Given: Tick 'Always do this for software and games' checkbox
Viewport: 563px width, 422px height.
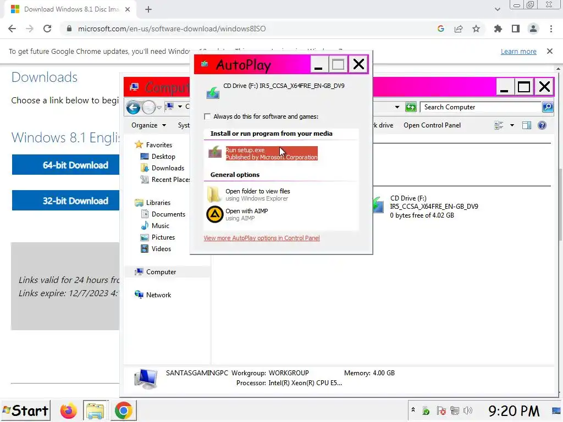Looking at the screenshot, I should pos(207,116).
